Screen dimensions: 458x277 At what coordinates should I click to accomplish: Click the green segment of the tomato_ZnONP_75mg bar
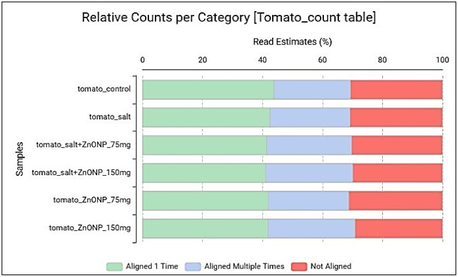(x=205, y=200)
